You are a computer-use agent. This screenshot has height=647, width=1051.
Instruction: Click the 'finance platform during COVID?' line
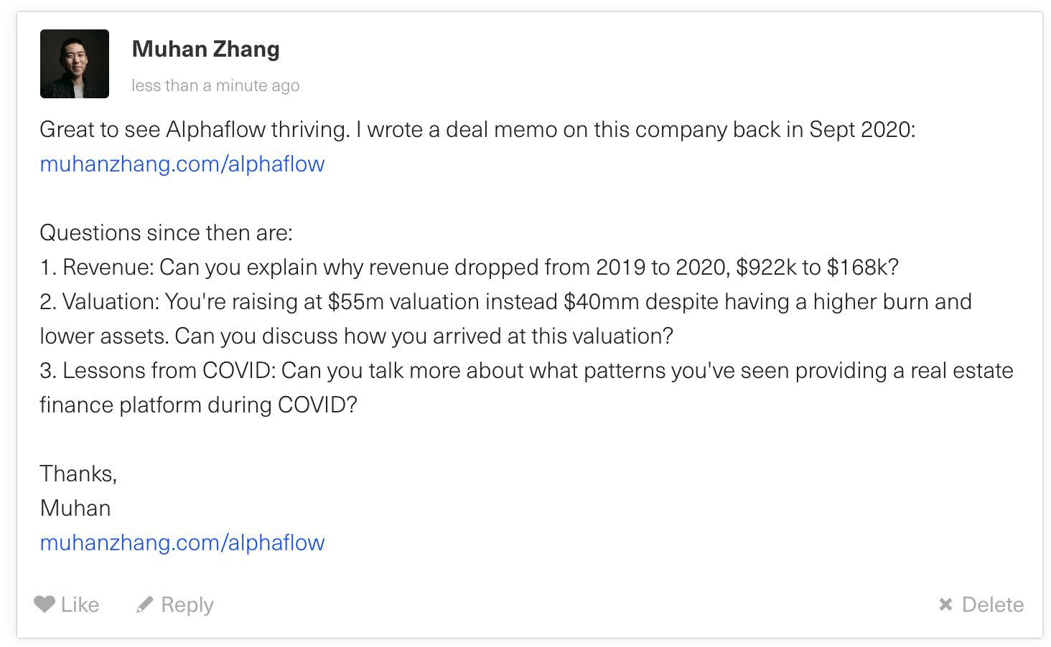pos(198,405)
